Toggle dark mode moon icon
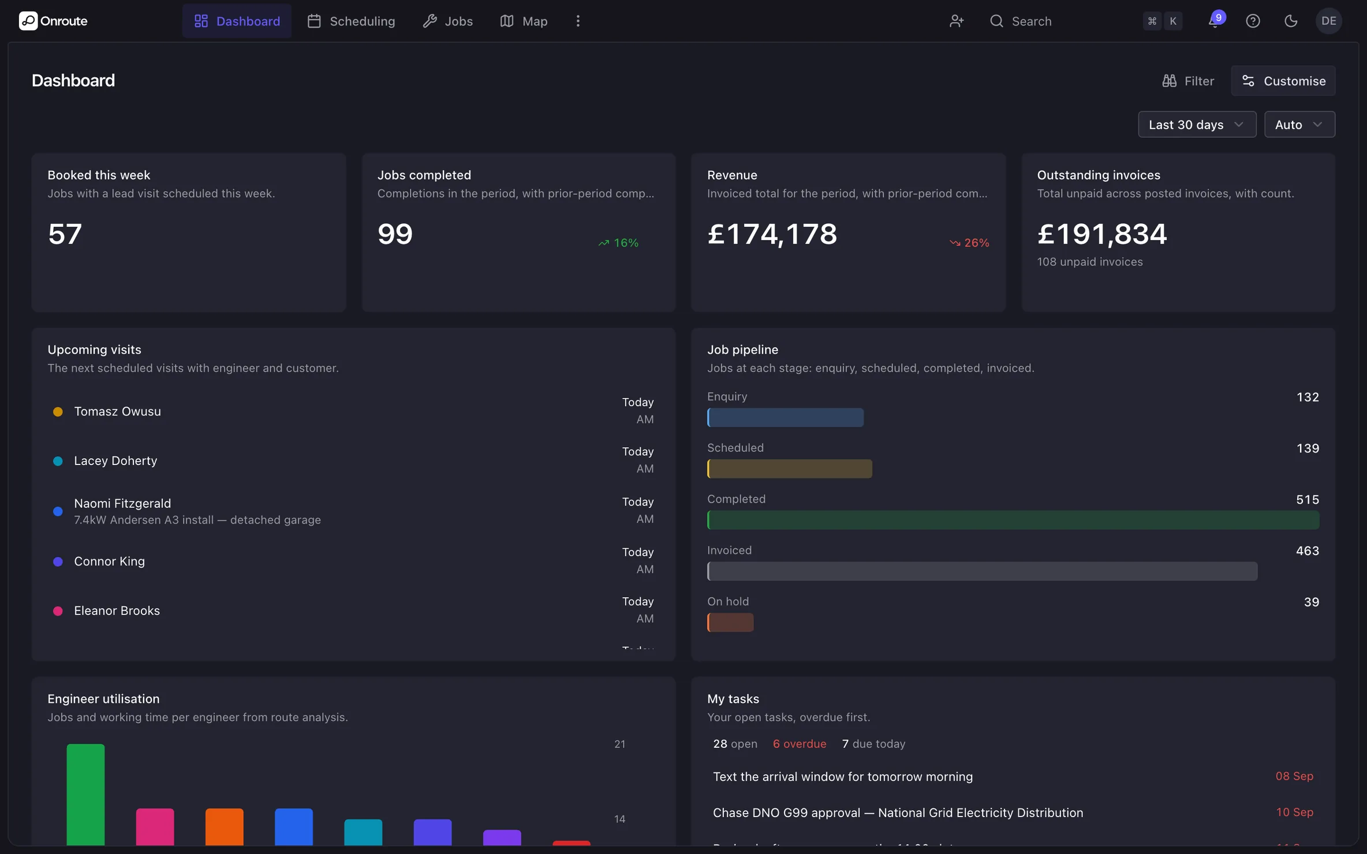This screenshot has height=854, width=1367. [x=1291, y=21]
